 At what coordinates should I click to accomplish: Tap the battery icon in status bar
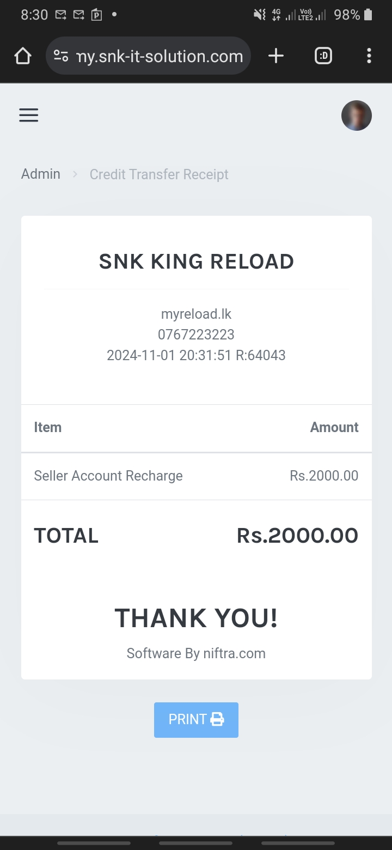tap(368, 15)
